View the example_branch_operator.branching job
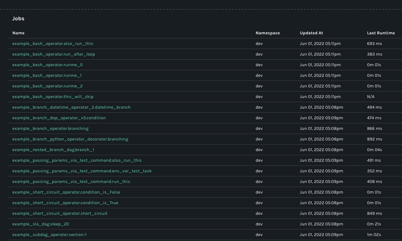The width and height of the screenshot is (402, 241). [x=50, y=128]
